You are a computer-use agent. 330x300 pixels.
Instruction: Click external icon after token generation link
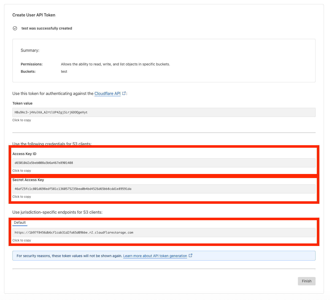191,256
